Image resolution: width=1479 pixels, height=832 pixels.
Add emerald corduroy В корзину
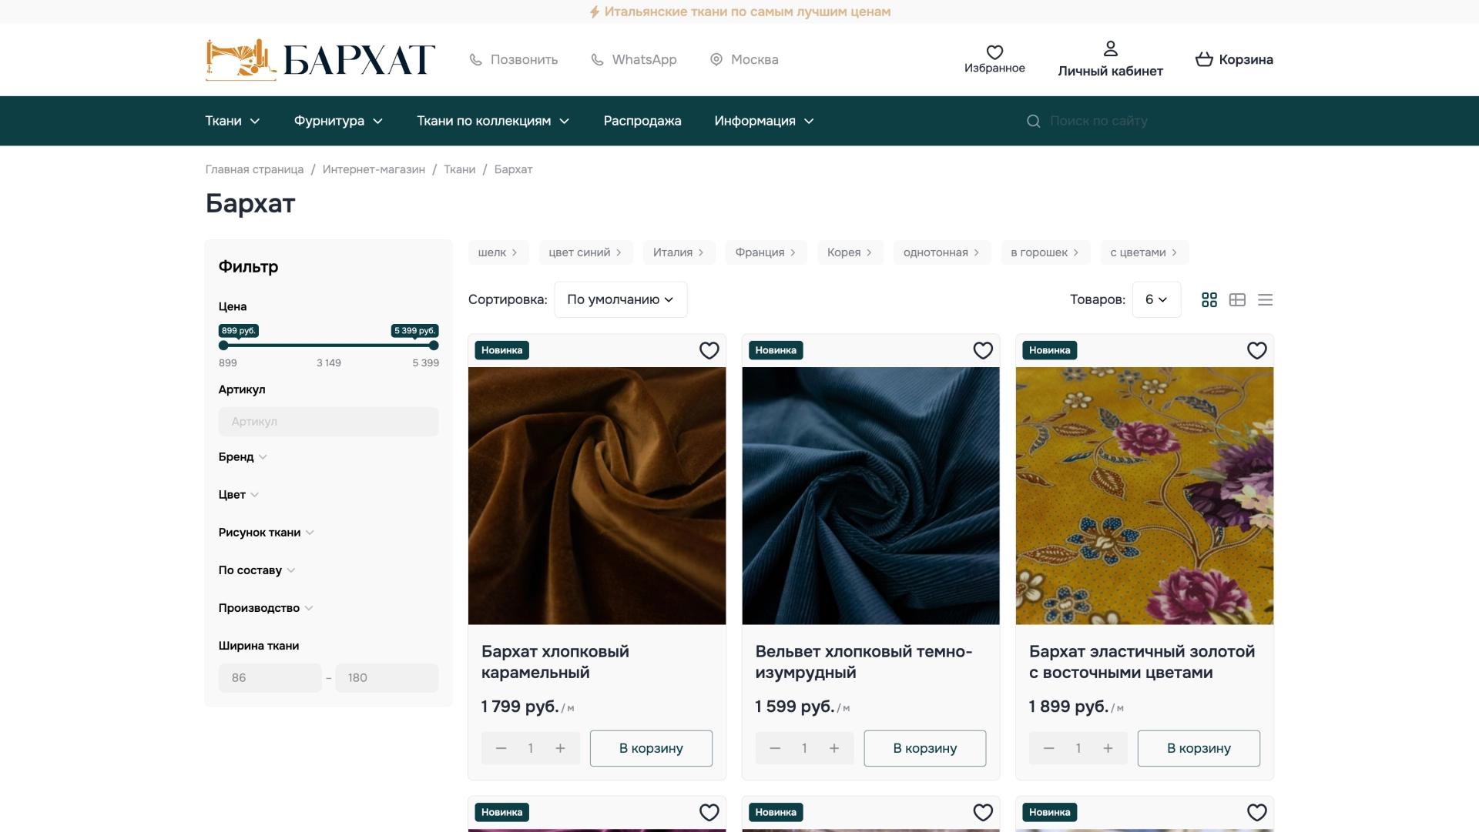click(x=924, y=748)
